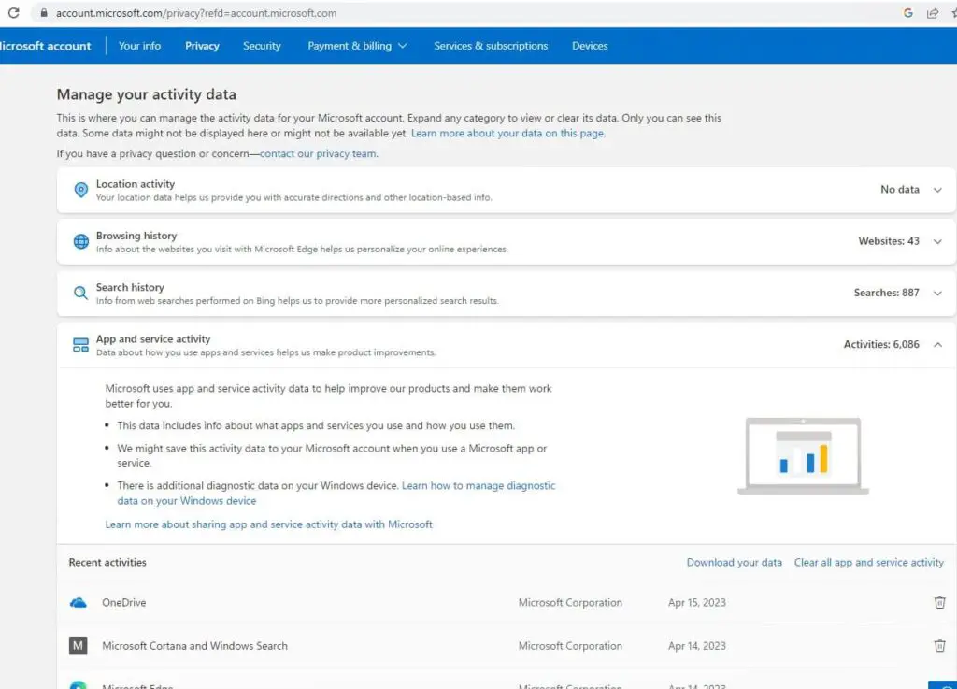Expand the Search history section
This screenshot has height=689, width=957.
[x=937, y=293]
